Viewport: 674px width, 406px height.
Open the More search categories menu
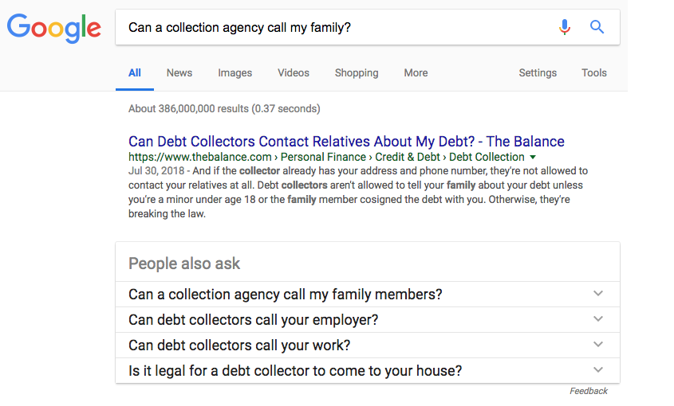[416, 73]
